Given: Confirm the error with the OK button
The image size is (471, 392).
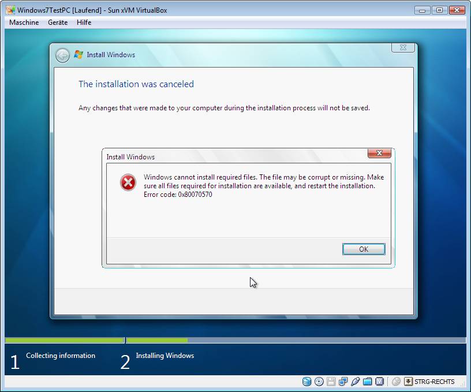Looking at the screenshot, I should point(364,249).
